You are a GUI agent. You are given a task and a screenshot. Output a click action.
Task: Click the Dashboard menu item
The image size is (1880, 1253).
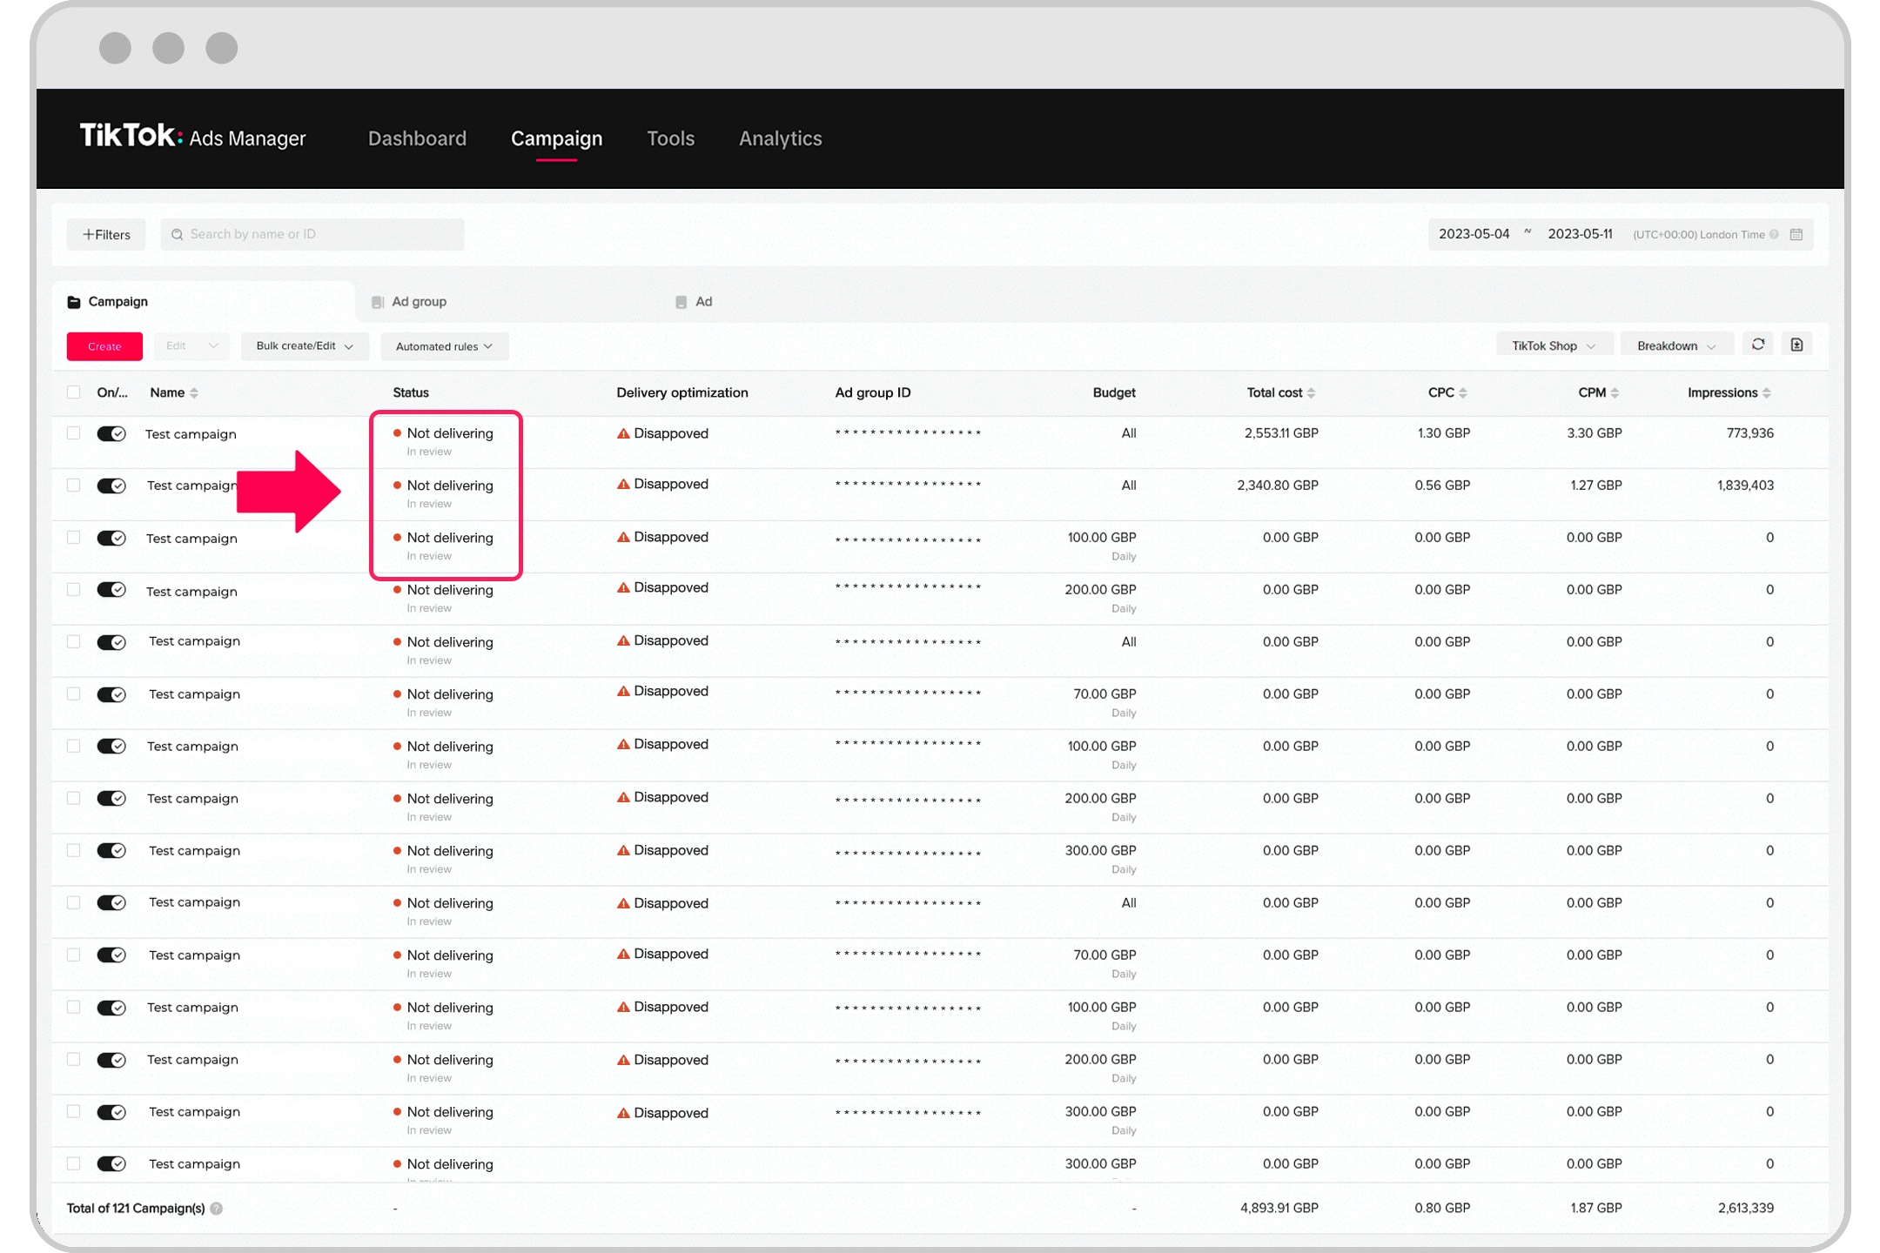(415, 138)
